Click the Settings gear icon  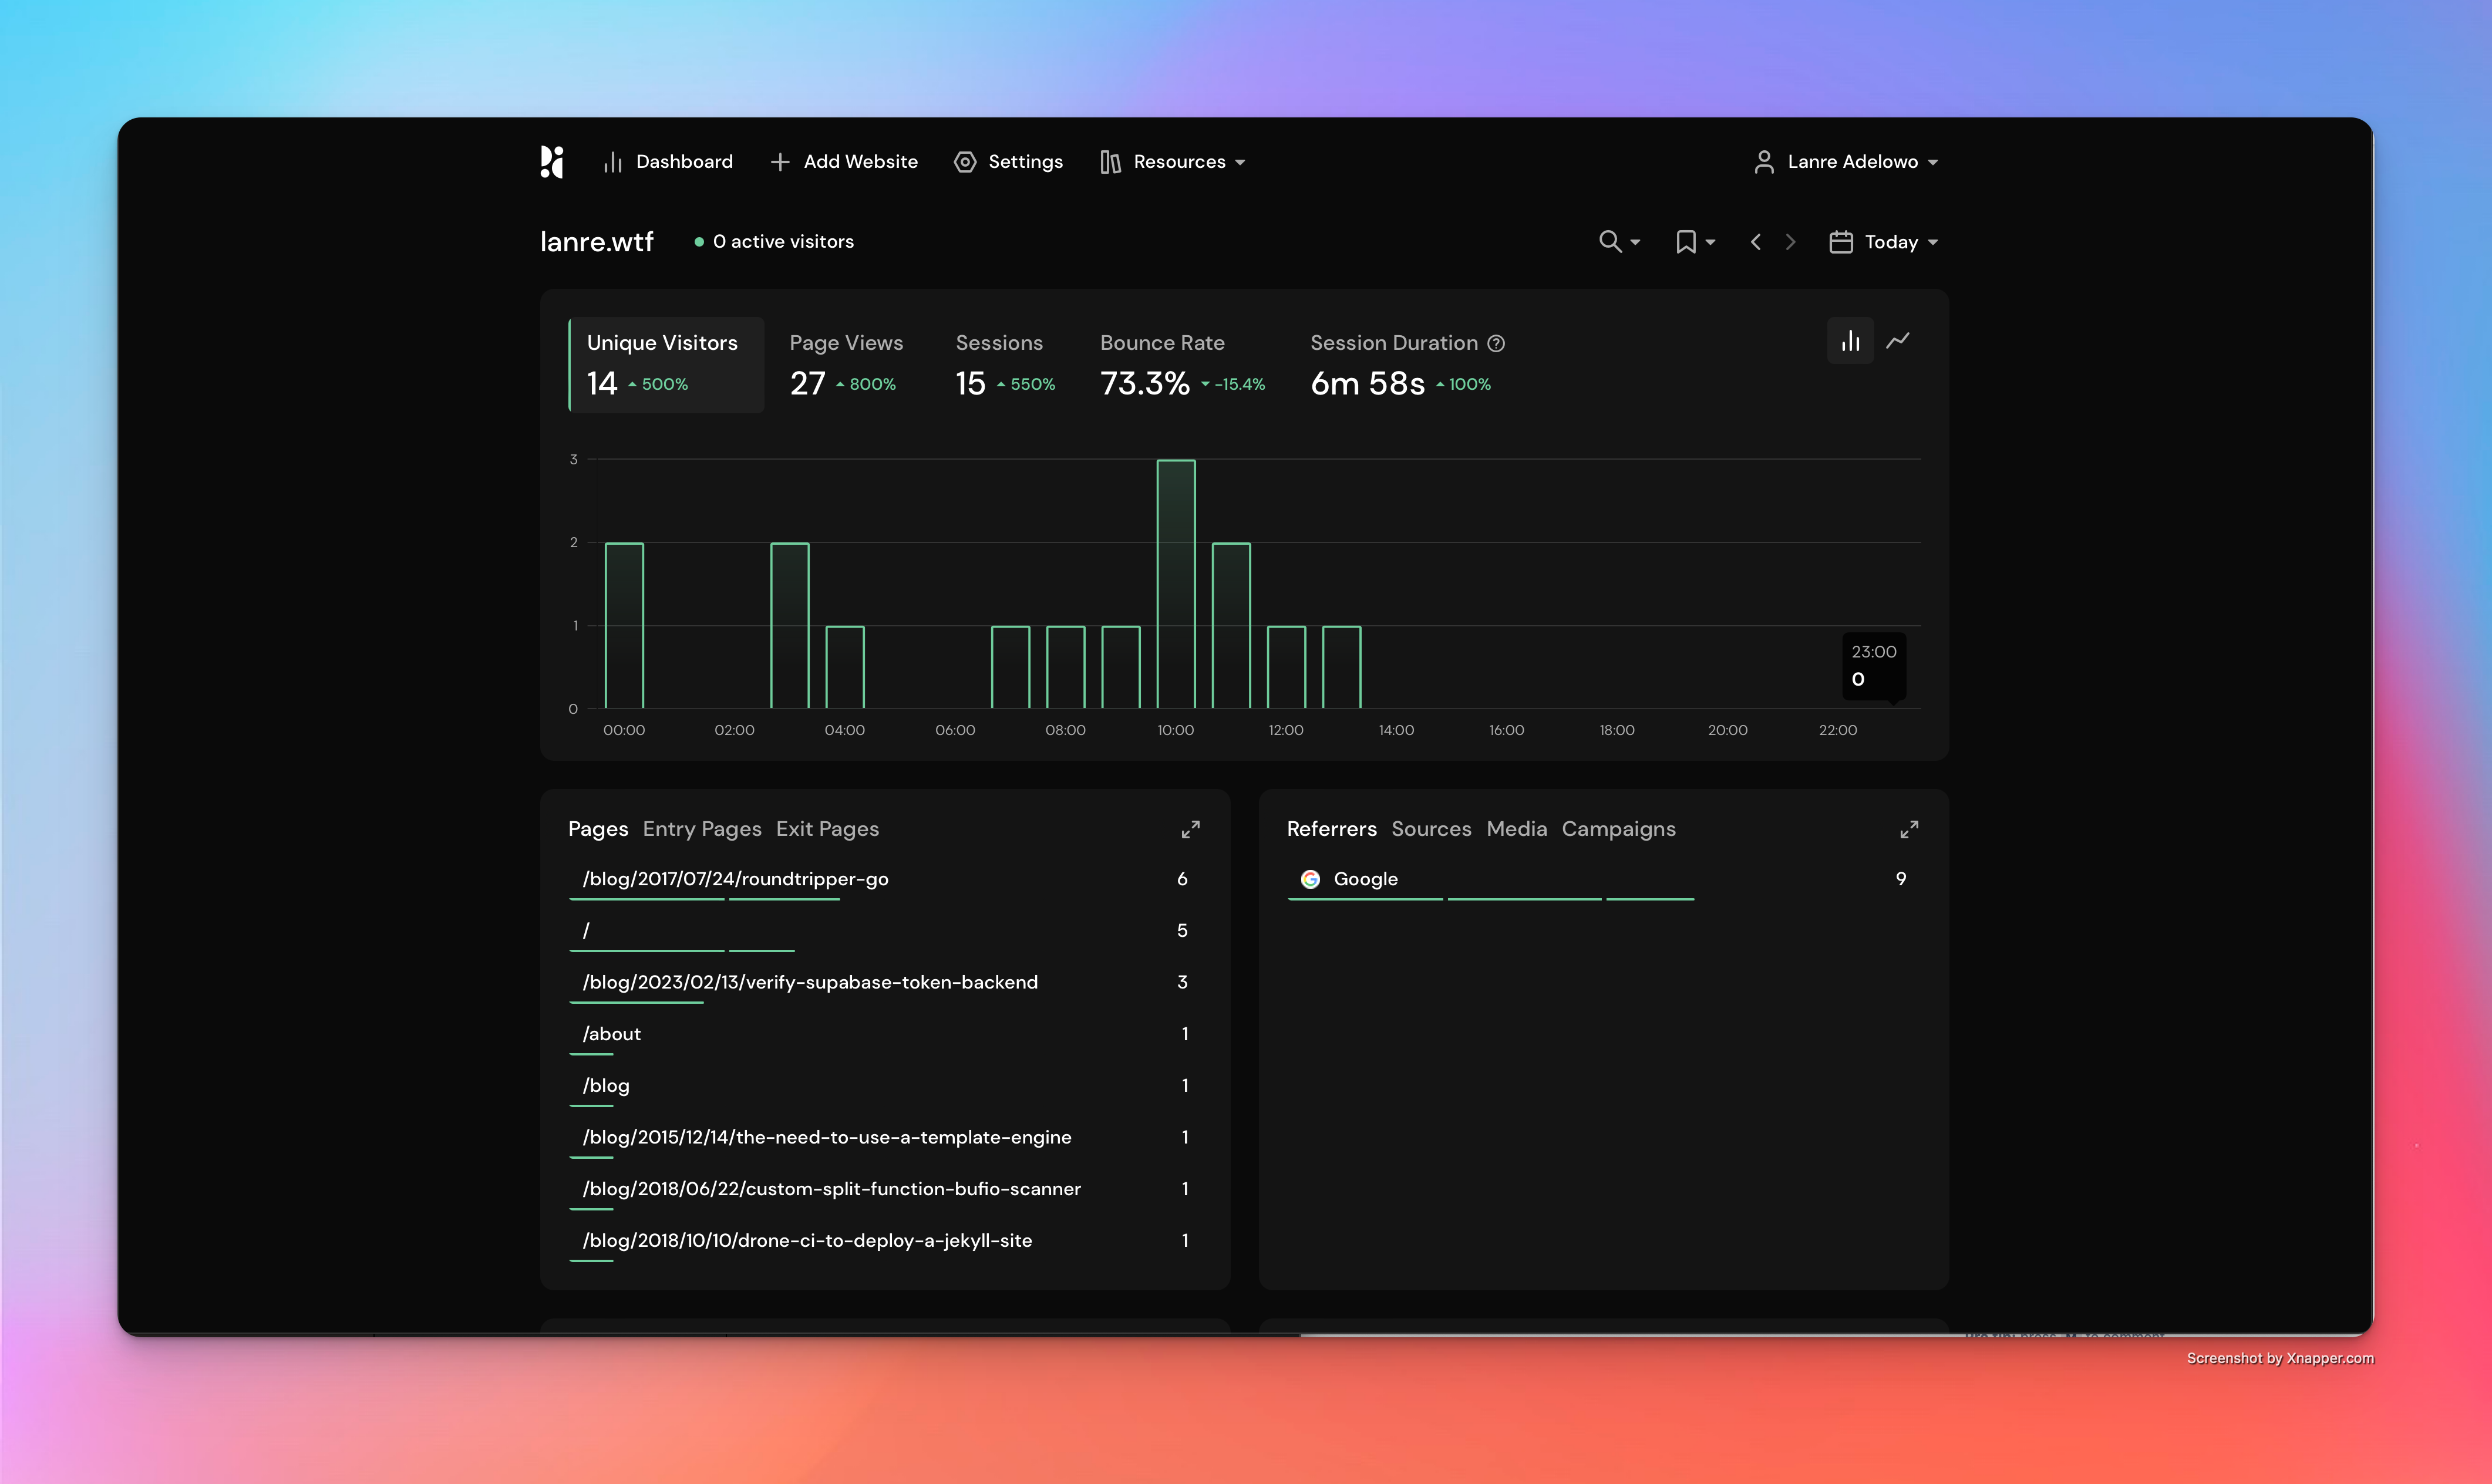click(x=965, y=162)
